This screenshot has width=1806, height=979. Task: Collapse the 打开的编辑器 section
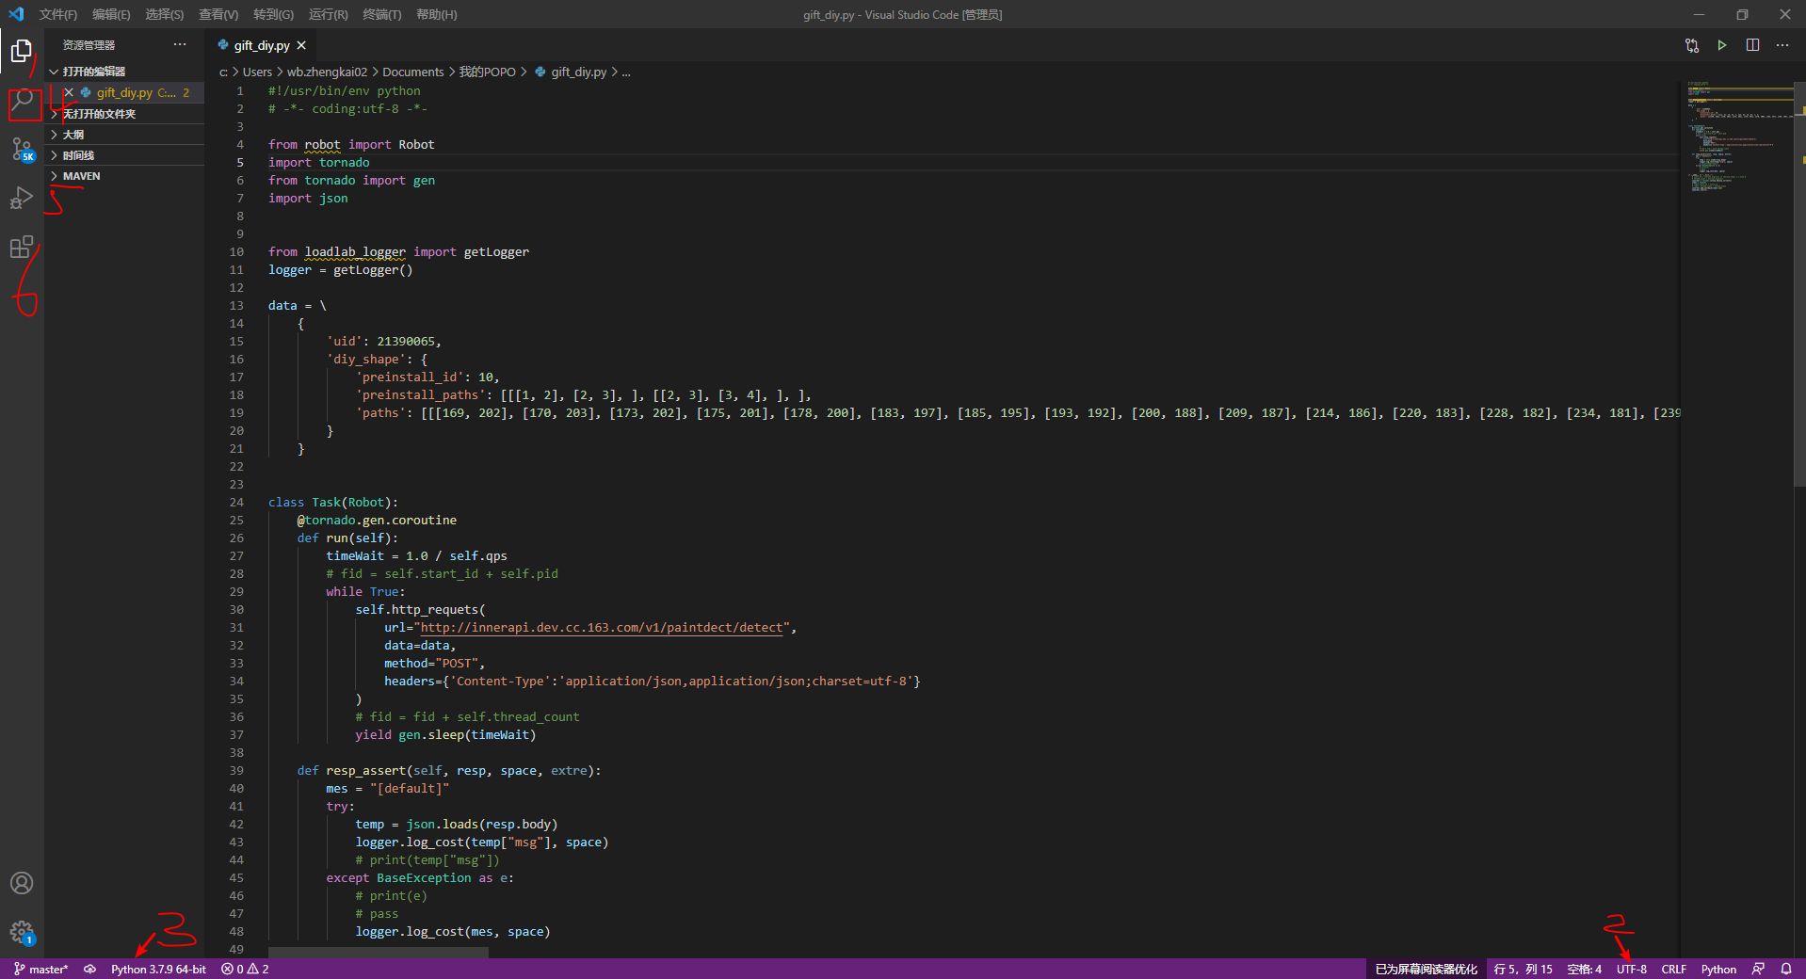(93, 72)
